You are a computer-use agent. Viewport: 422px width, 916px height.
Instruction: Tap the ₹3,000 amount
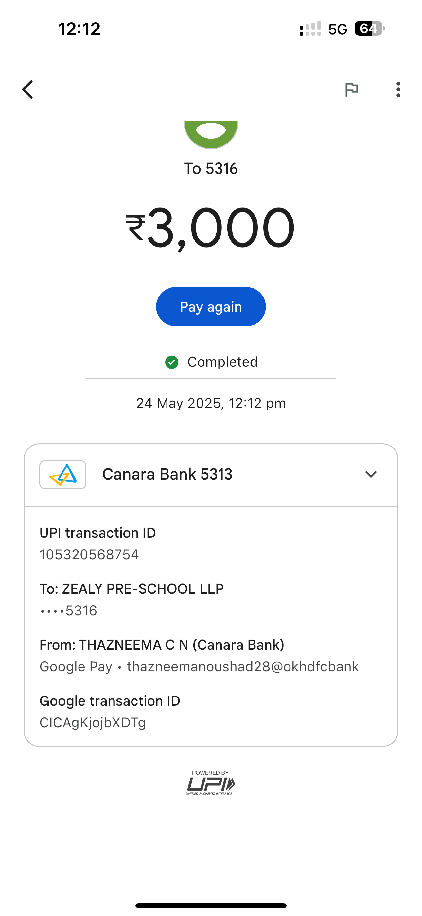[x=211, y=228]
